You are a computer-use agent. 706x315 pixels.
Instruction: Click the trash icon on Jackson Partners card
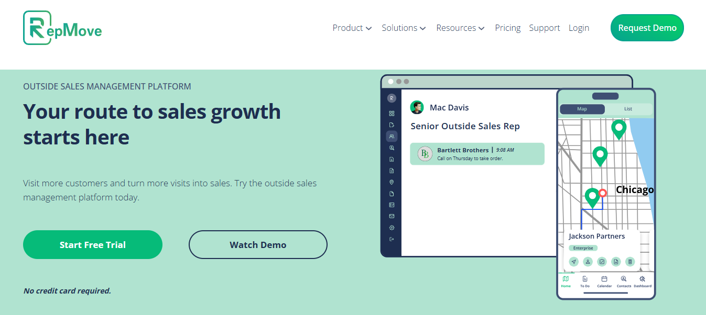coord(631,262)
